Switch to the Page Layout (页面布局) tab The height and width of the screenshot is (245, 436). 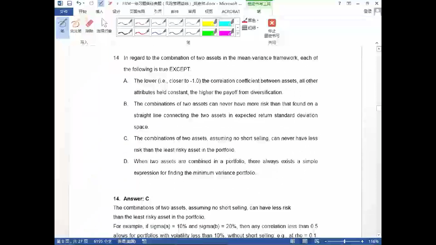pyautogui.click(x=137, y=11)
